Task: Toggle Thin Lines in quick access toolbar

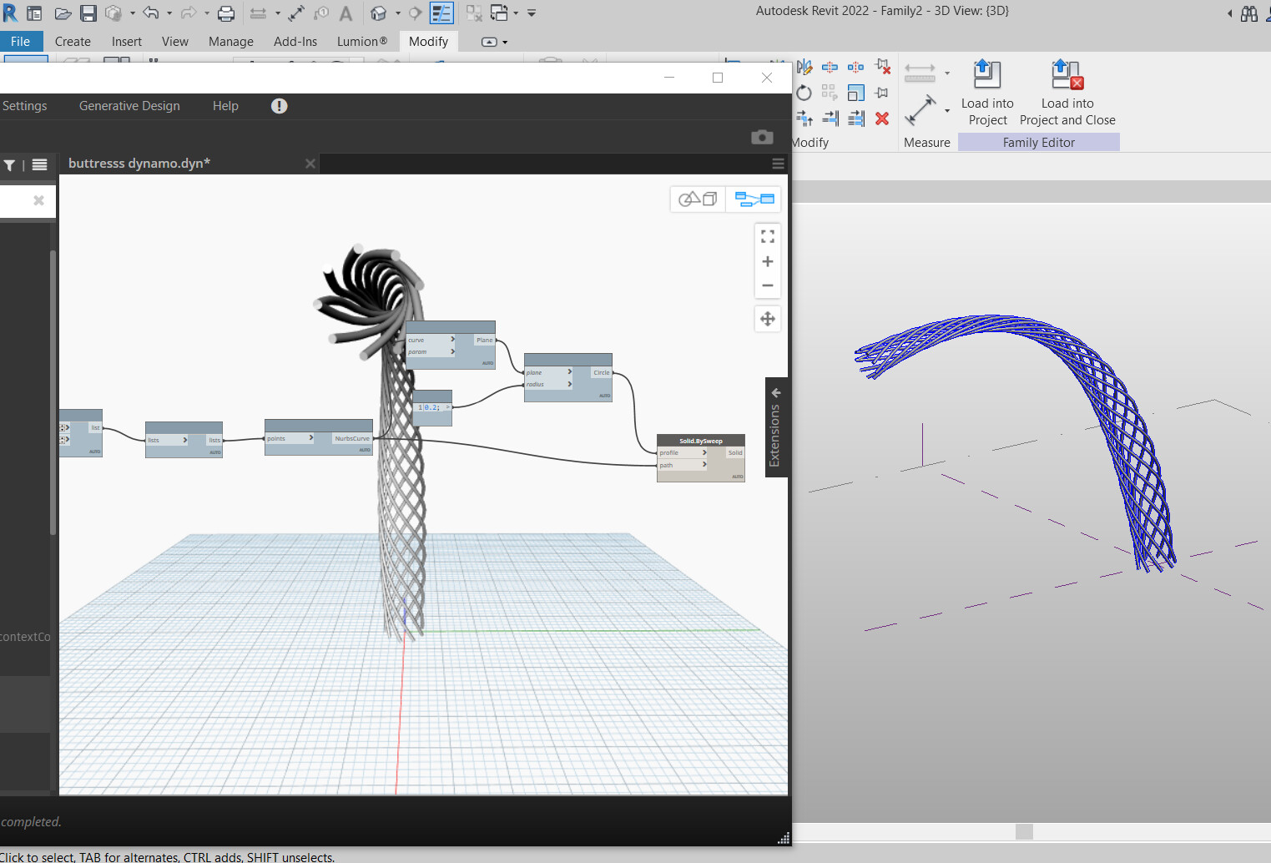Action: point(441,13)
